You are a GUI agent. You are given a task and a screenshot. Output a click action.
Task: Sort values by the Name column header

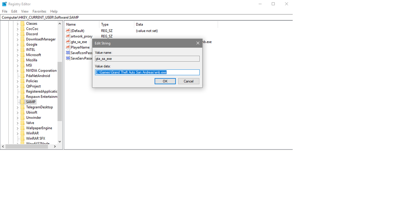coord(82,24)
